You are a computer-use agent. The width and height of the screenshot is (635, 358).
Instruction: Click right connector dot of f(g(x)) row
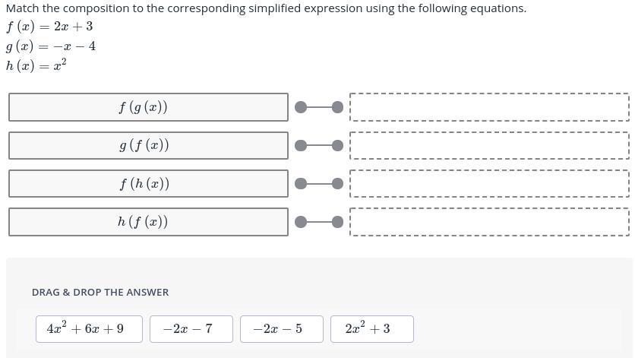(336, 107)
